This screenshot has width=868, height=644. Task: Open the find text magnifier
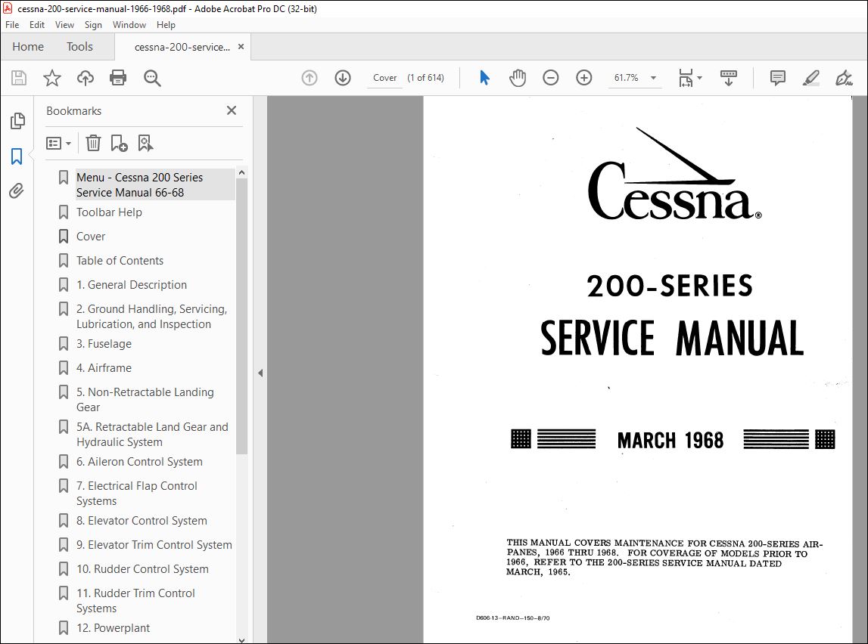[152, 78]
